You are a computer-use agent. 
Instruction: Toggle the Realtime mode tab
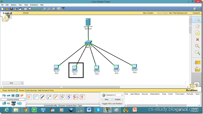[192, 90]
